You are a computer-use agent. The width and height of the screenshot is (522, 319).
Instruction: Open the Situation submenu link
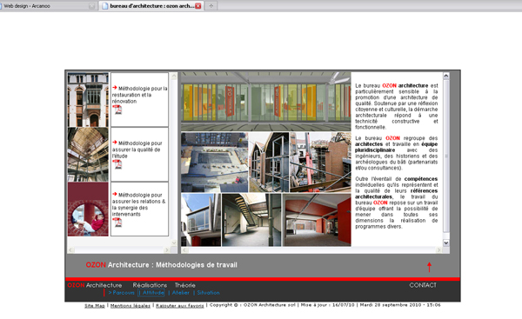209,293
